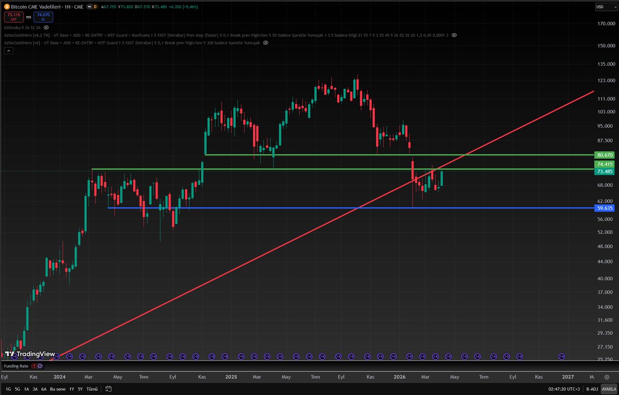Select the 1Y time range
Viewport: 619px width, 395px height.
(x=71, y=389)
